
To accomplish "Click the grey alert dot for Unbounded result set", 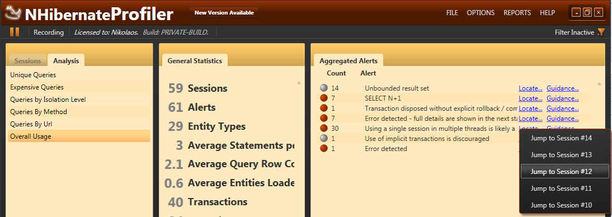I will (323, 88).
